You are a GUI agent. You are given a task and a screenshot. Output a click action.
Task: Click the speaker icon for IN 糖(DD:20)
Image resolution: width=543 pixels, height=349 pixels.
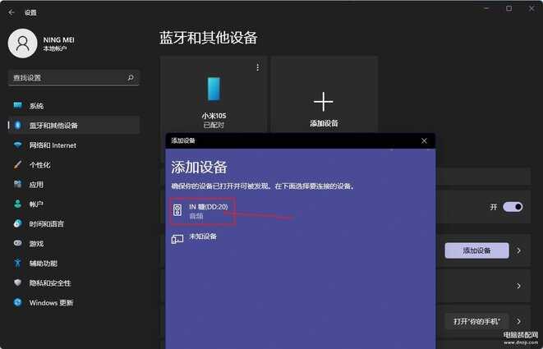click(x=177, y=210)
